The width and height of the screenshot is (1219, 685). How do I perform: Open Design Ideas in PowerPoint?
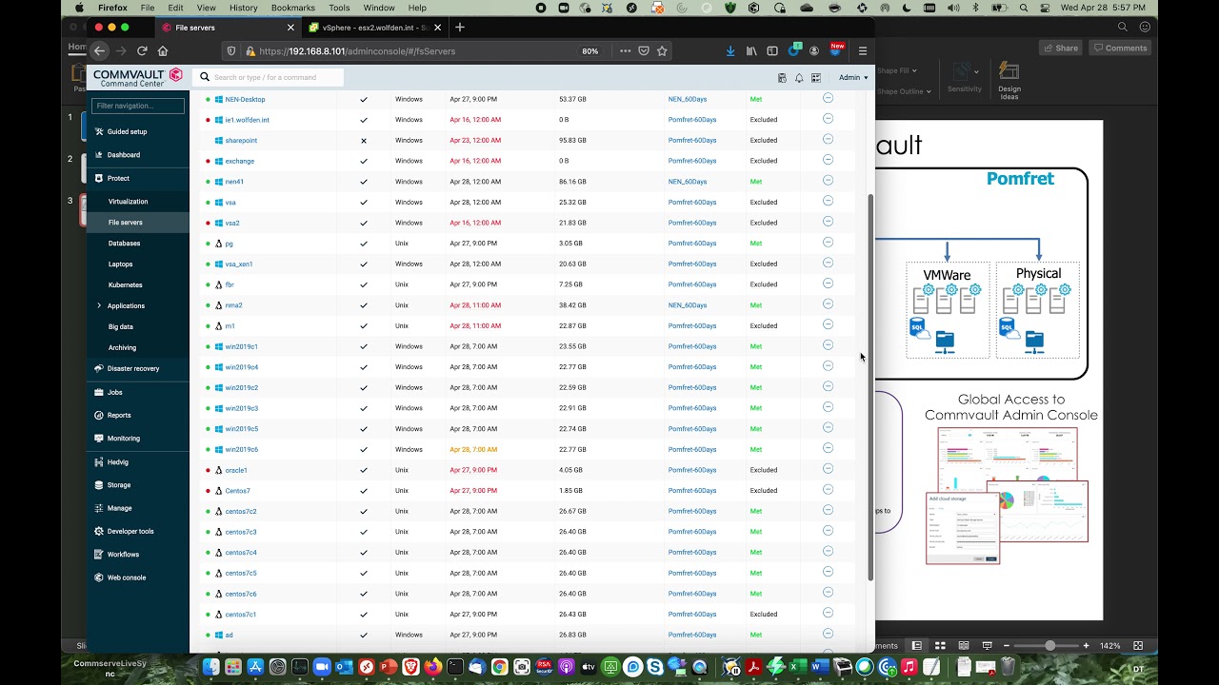point(1009,81)
